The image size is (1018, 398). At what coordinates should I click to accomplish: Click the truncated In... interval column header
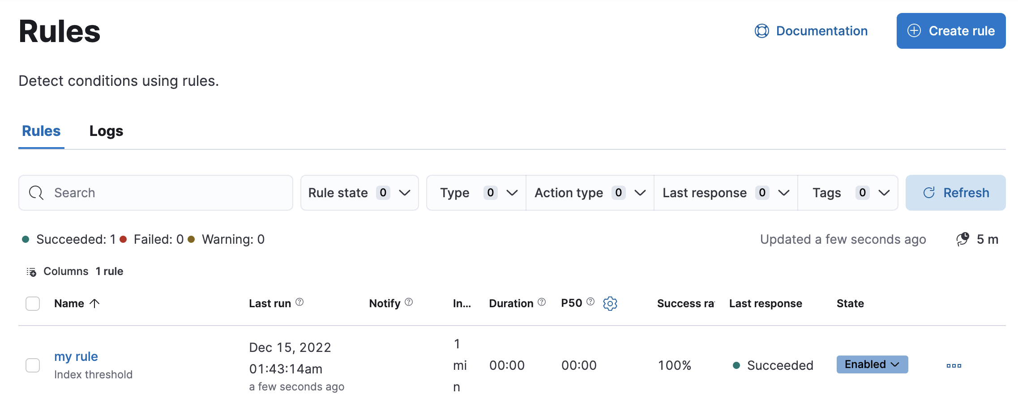pos(462,304)
